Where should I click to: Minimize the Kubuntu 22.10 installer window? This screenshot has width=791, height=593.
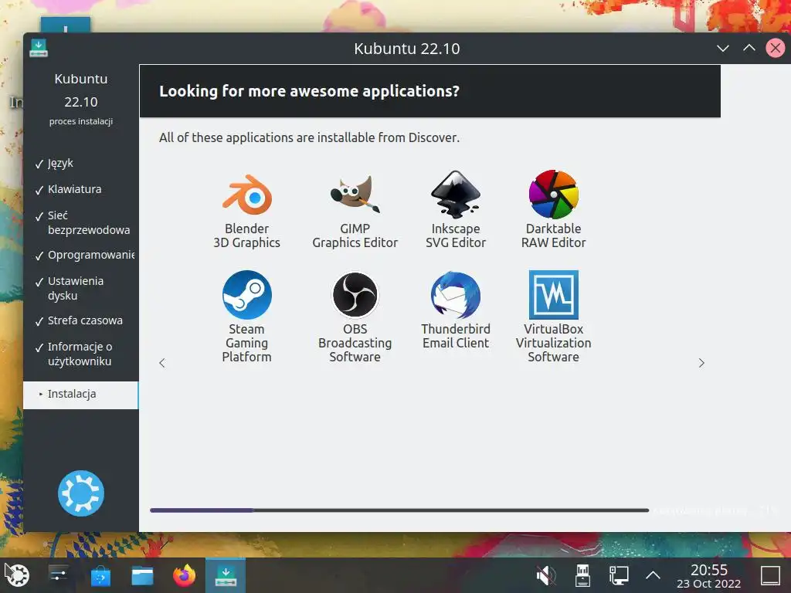(723, 49)
